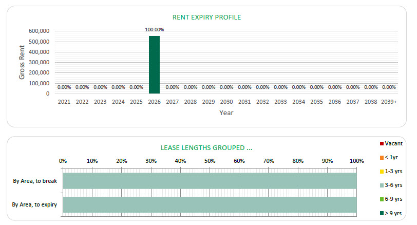417x225 pixels.
Task: Select the LEASE LENGTHS GROUPED chart title
Action: pos(206,147)
